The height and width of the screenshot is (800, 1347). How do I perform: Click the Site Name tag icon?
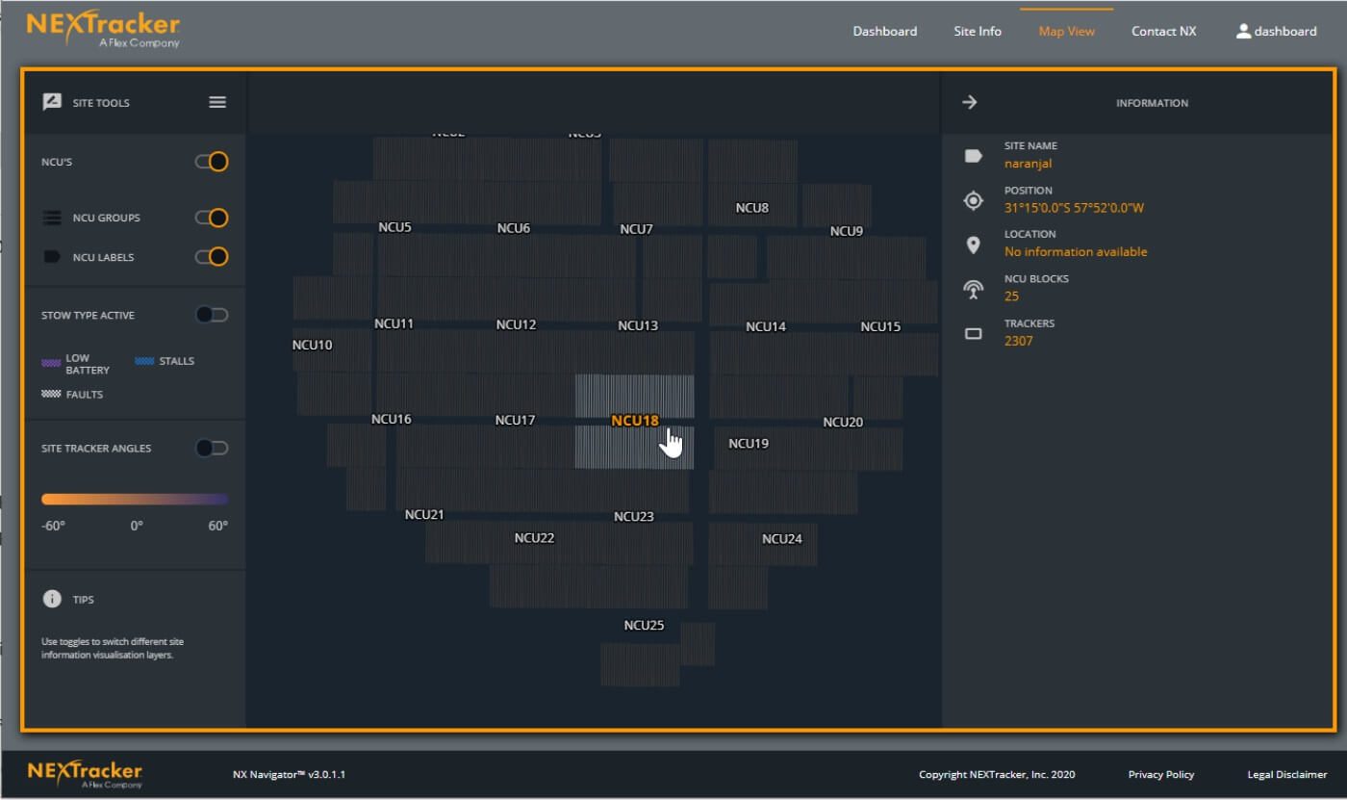point(973,156)
